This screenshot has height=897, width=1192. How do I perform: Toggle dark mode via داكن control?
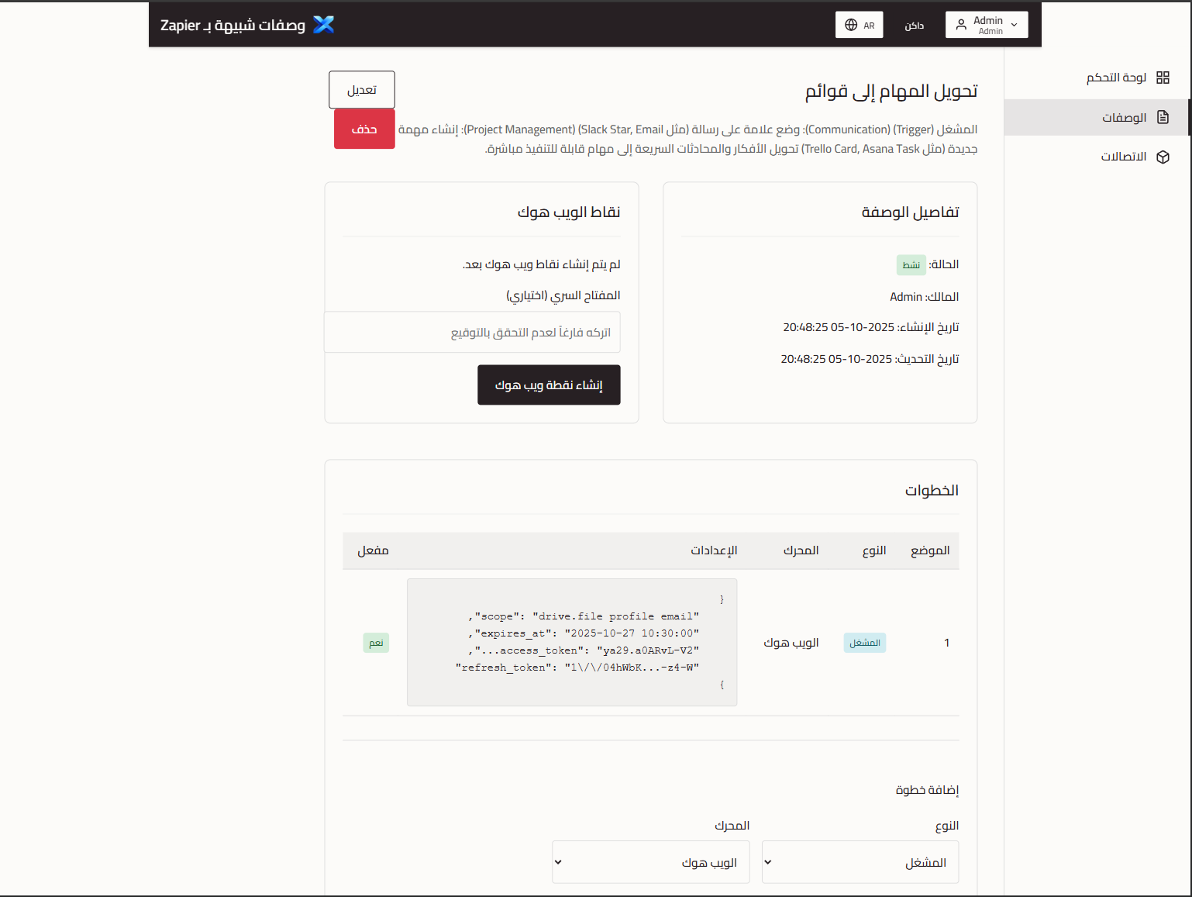914,24
